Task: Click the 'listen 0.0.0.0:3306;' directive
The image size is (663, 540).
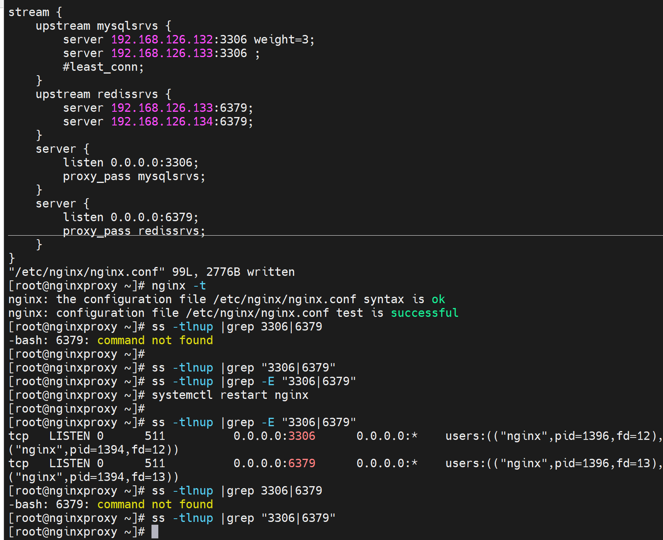Action: coord(131,162)
